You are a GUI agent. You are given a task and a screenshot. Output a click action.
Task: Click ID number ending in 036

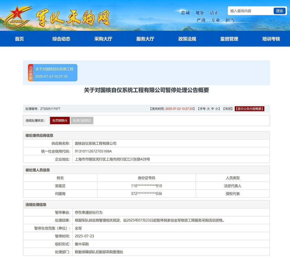[147, 194]
